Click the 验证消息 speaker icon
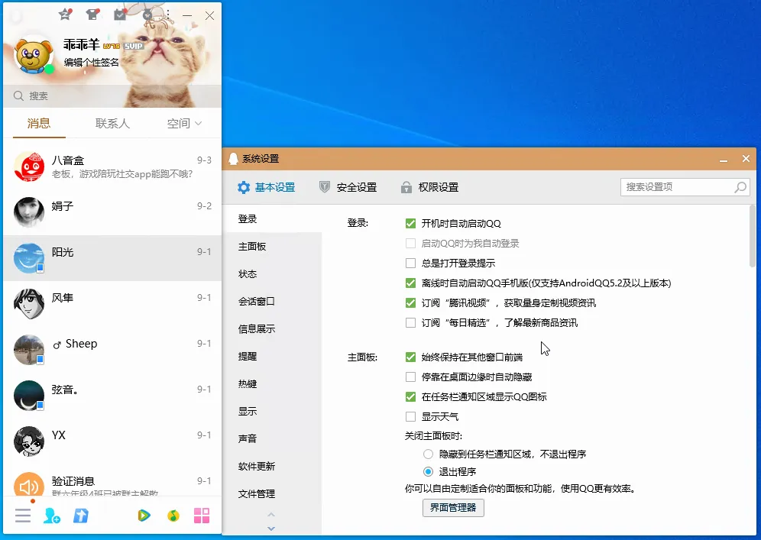The width and height of the screenshot is (761, 540). click(29, 484)
